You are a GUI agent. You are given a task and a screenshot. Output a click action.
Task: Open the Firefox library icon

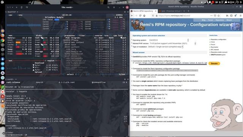coord(227,16)
